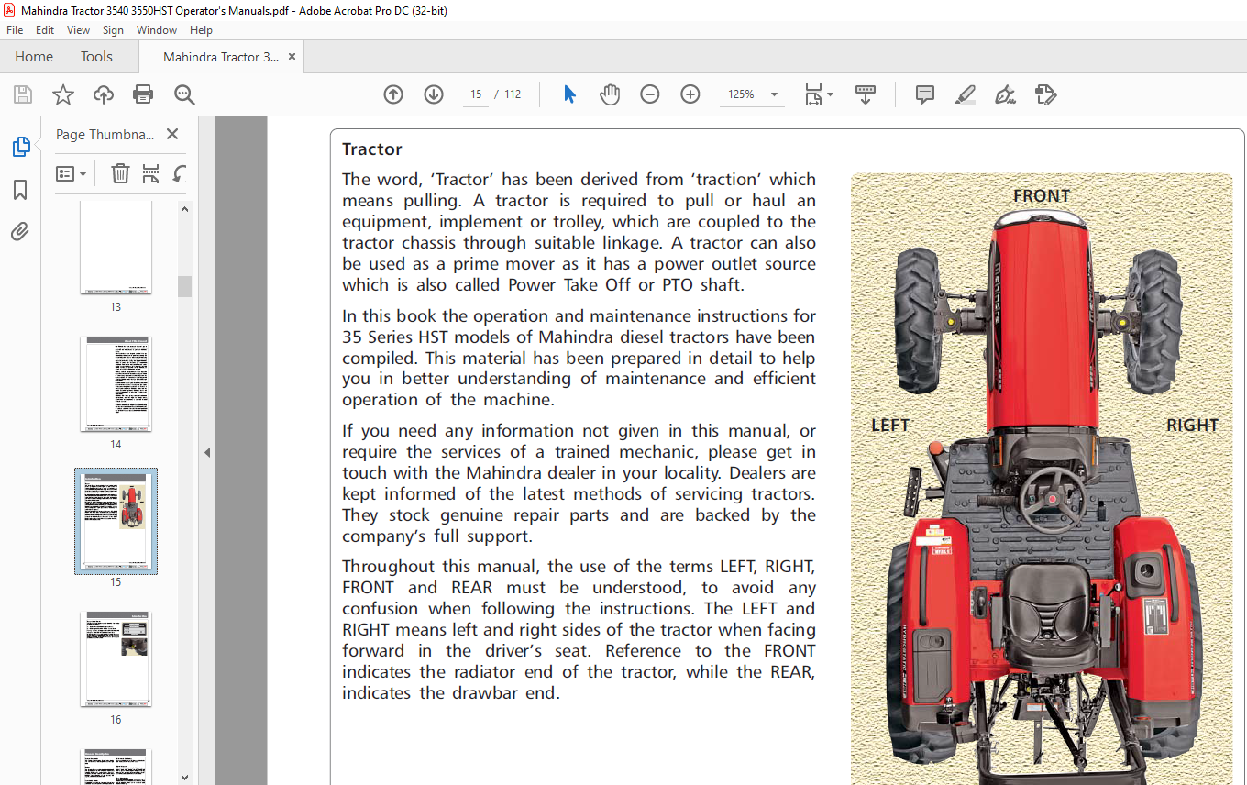Click the thumbnail panel scrollbar thumb
1247x785 pixels.
point(184,286)
